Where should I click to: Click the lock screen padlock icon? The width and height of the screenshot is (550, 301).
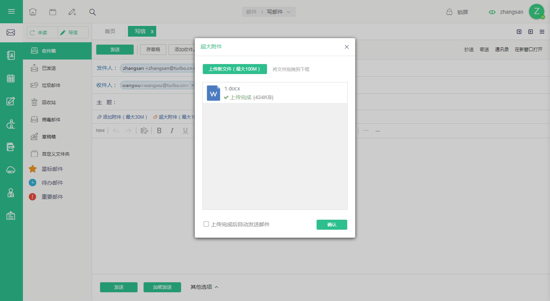450,12
